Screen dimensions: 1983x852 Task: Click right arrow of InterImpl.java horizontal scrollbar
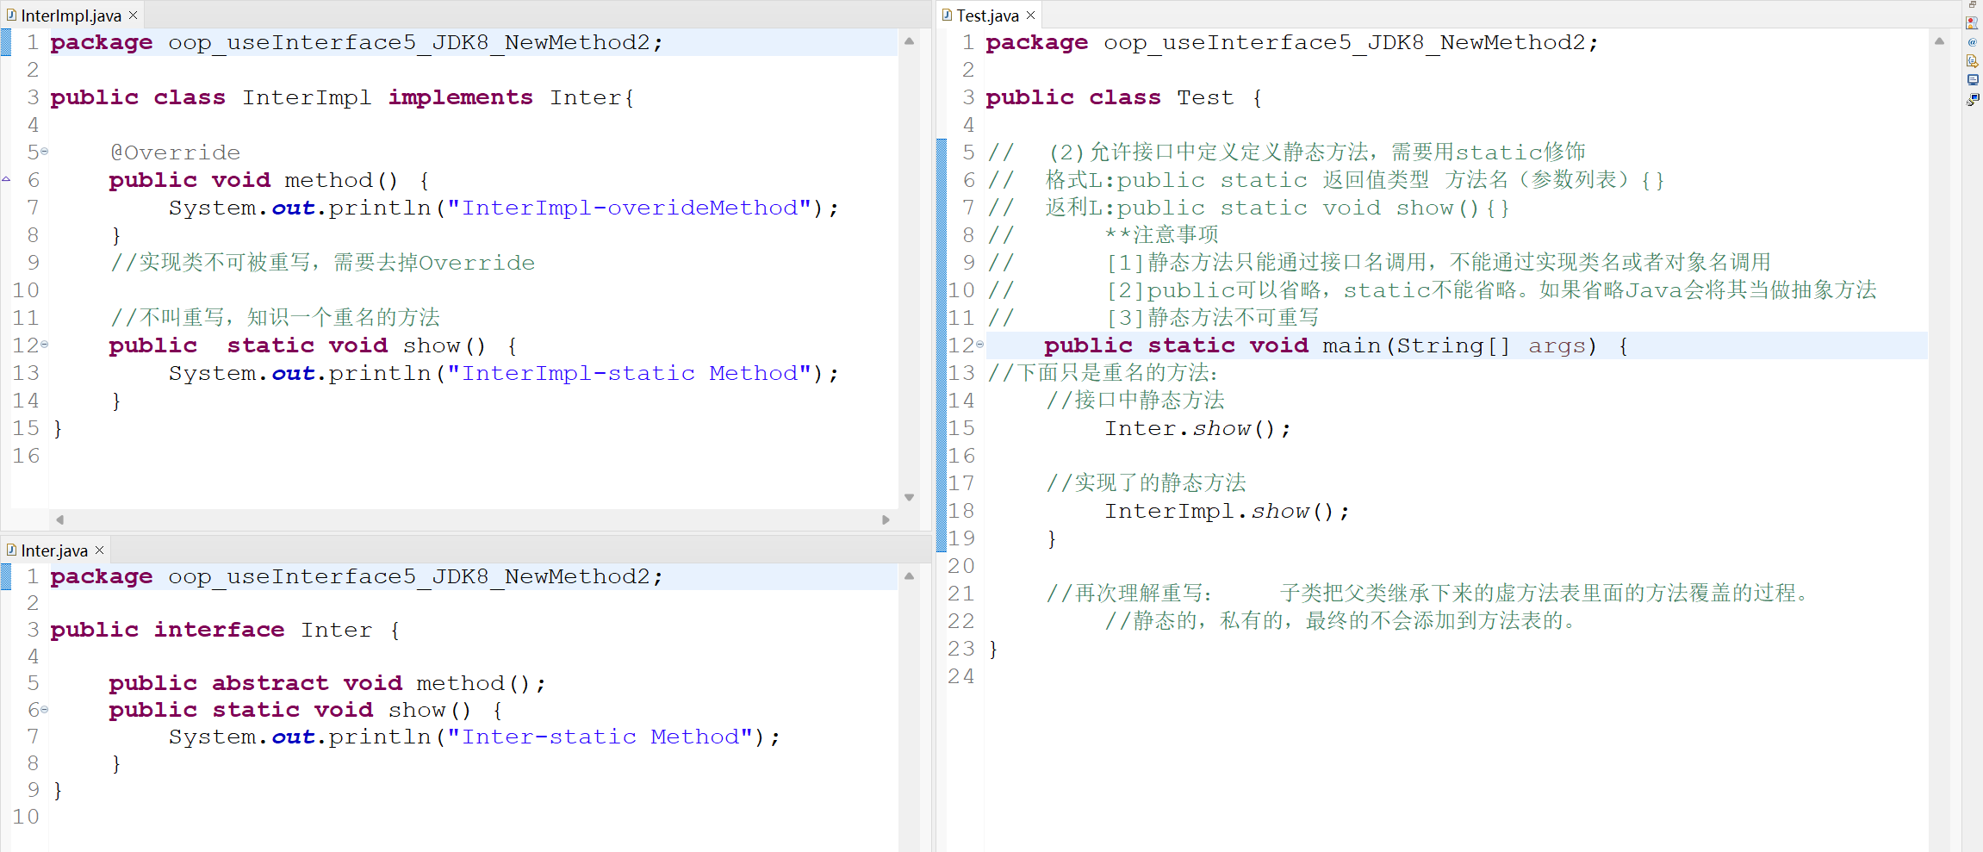886,519
